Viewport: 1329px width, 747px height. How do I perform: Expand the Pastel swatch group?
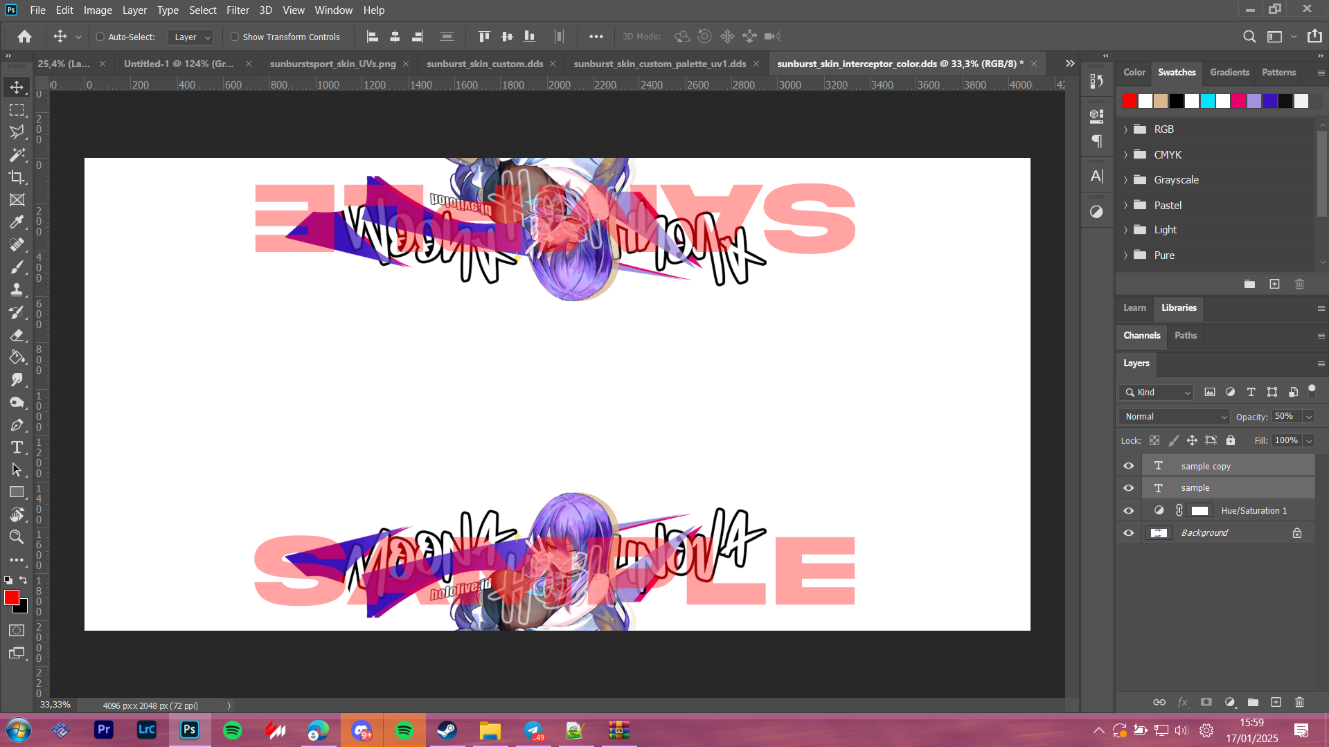1125,206
